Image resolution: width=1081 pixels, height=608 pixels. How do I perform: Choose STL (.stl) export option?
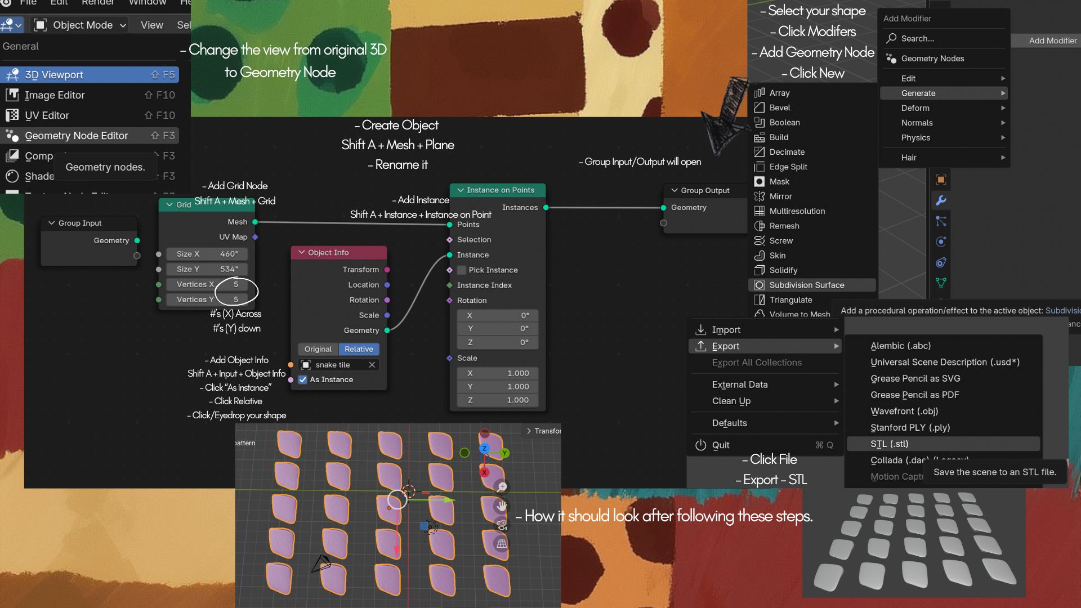[889, 444]
